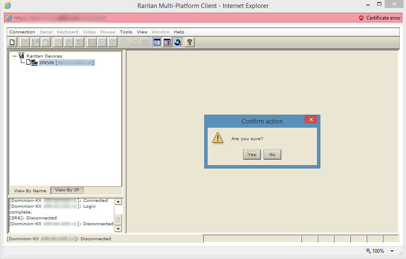The height and width of the screenshot is (259, 406).
Task: Click the 'Login' log entry line
Action: point(52,206)
